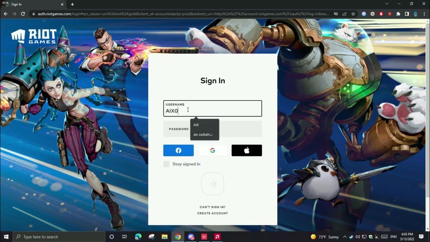Open Task View in the taskbar
The width and height of the screenshot is (430, 242).
pos(124,237)
